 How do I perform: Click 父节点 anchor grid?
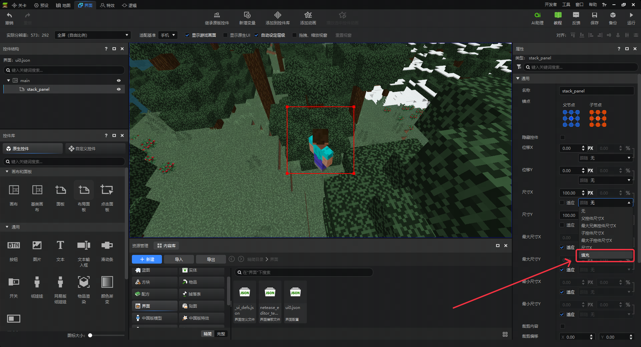(571, 118)
